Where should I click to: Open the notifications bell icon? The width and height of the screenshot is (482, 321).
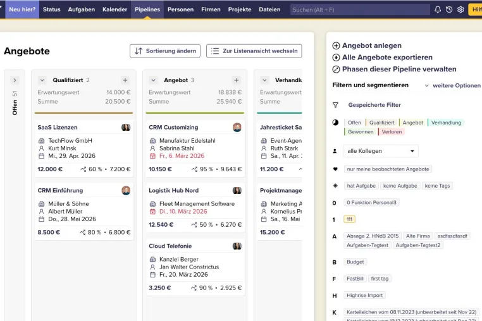click(438, 9)
